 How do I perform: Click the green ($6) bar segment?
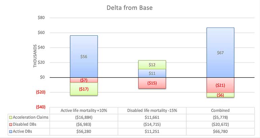220,95
